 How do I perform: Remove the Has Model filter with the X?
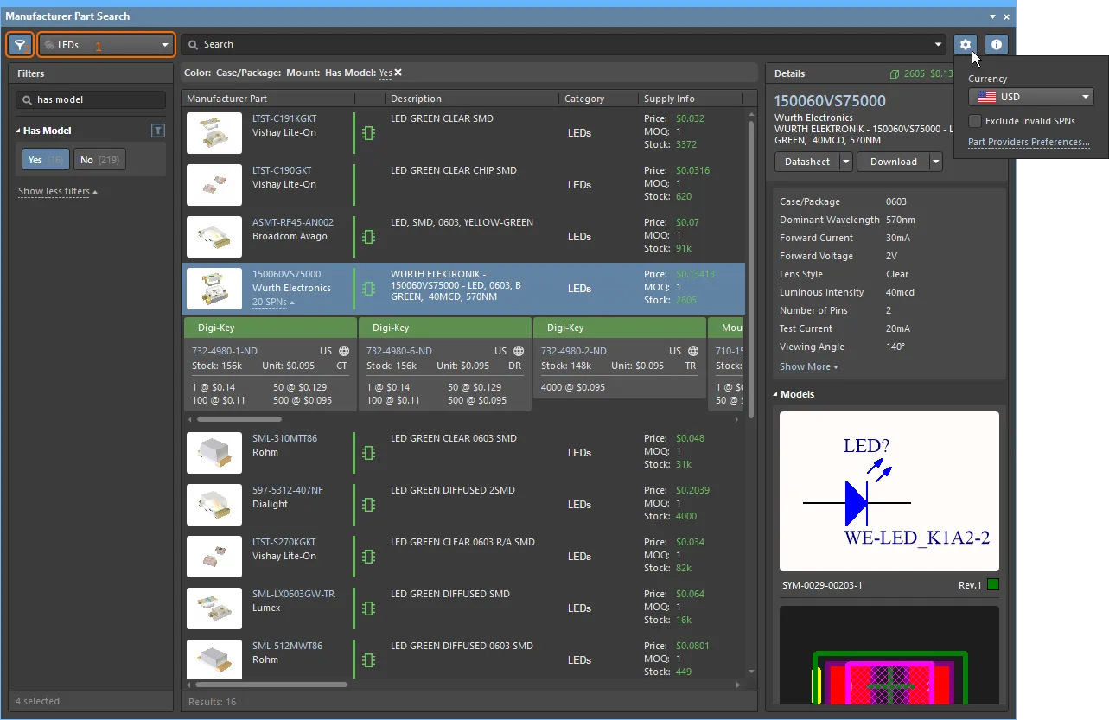pyautogui.click(x=398, y=73)
